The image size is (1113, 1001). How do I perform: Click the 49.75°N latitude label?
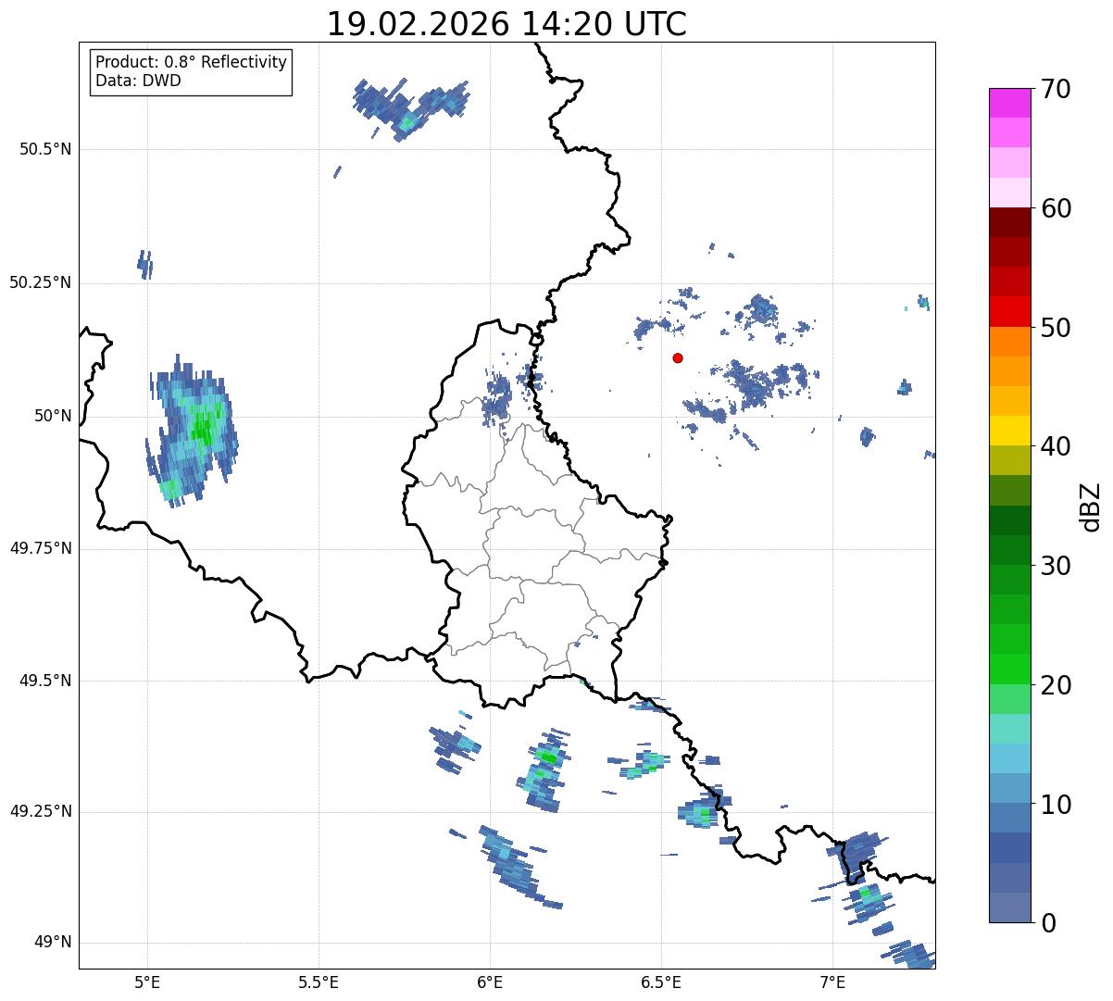coord(41,548)
